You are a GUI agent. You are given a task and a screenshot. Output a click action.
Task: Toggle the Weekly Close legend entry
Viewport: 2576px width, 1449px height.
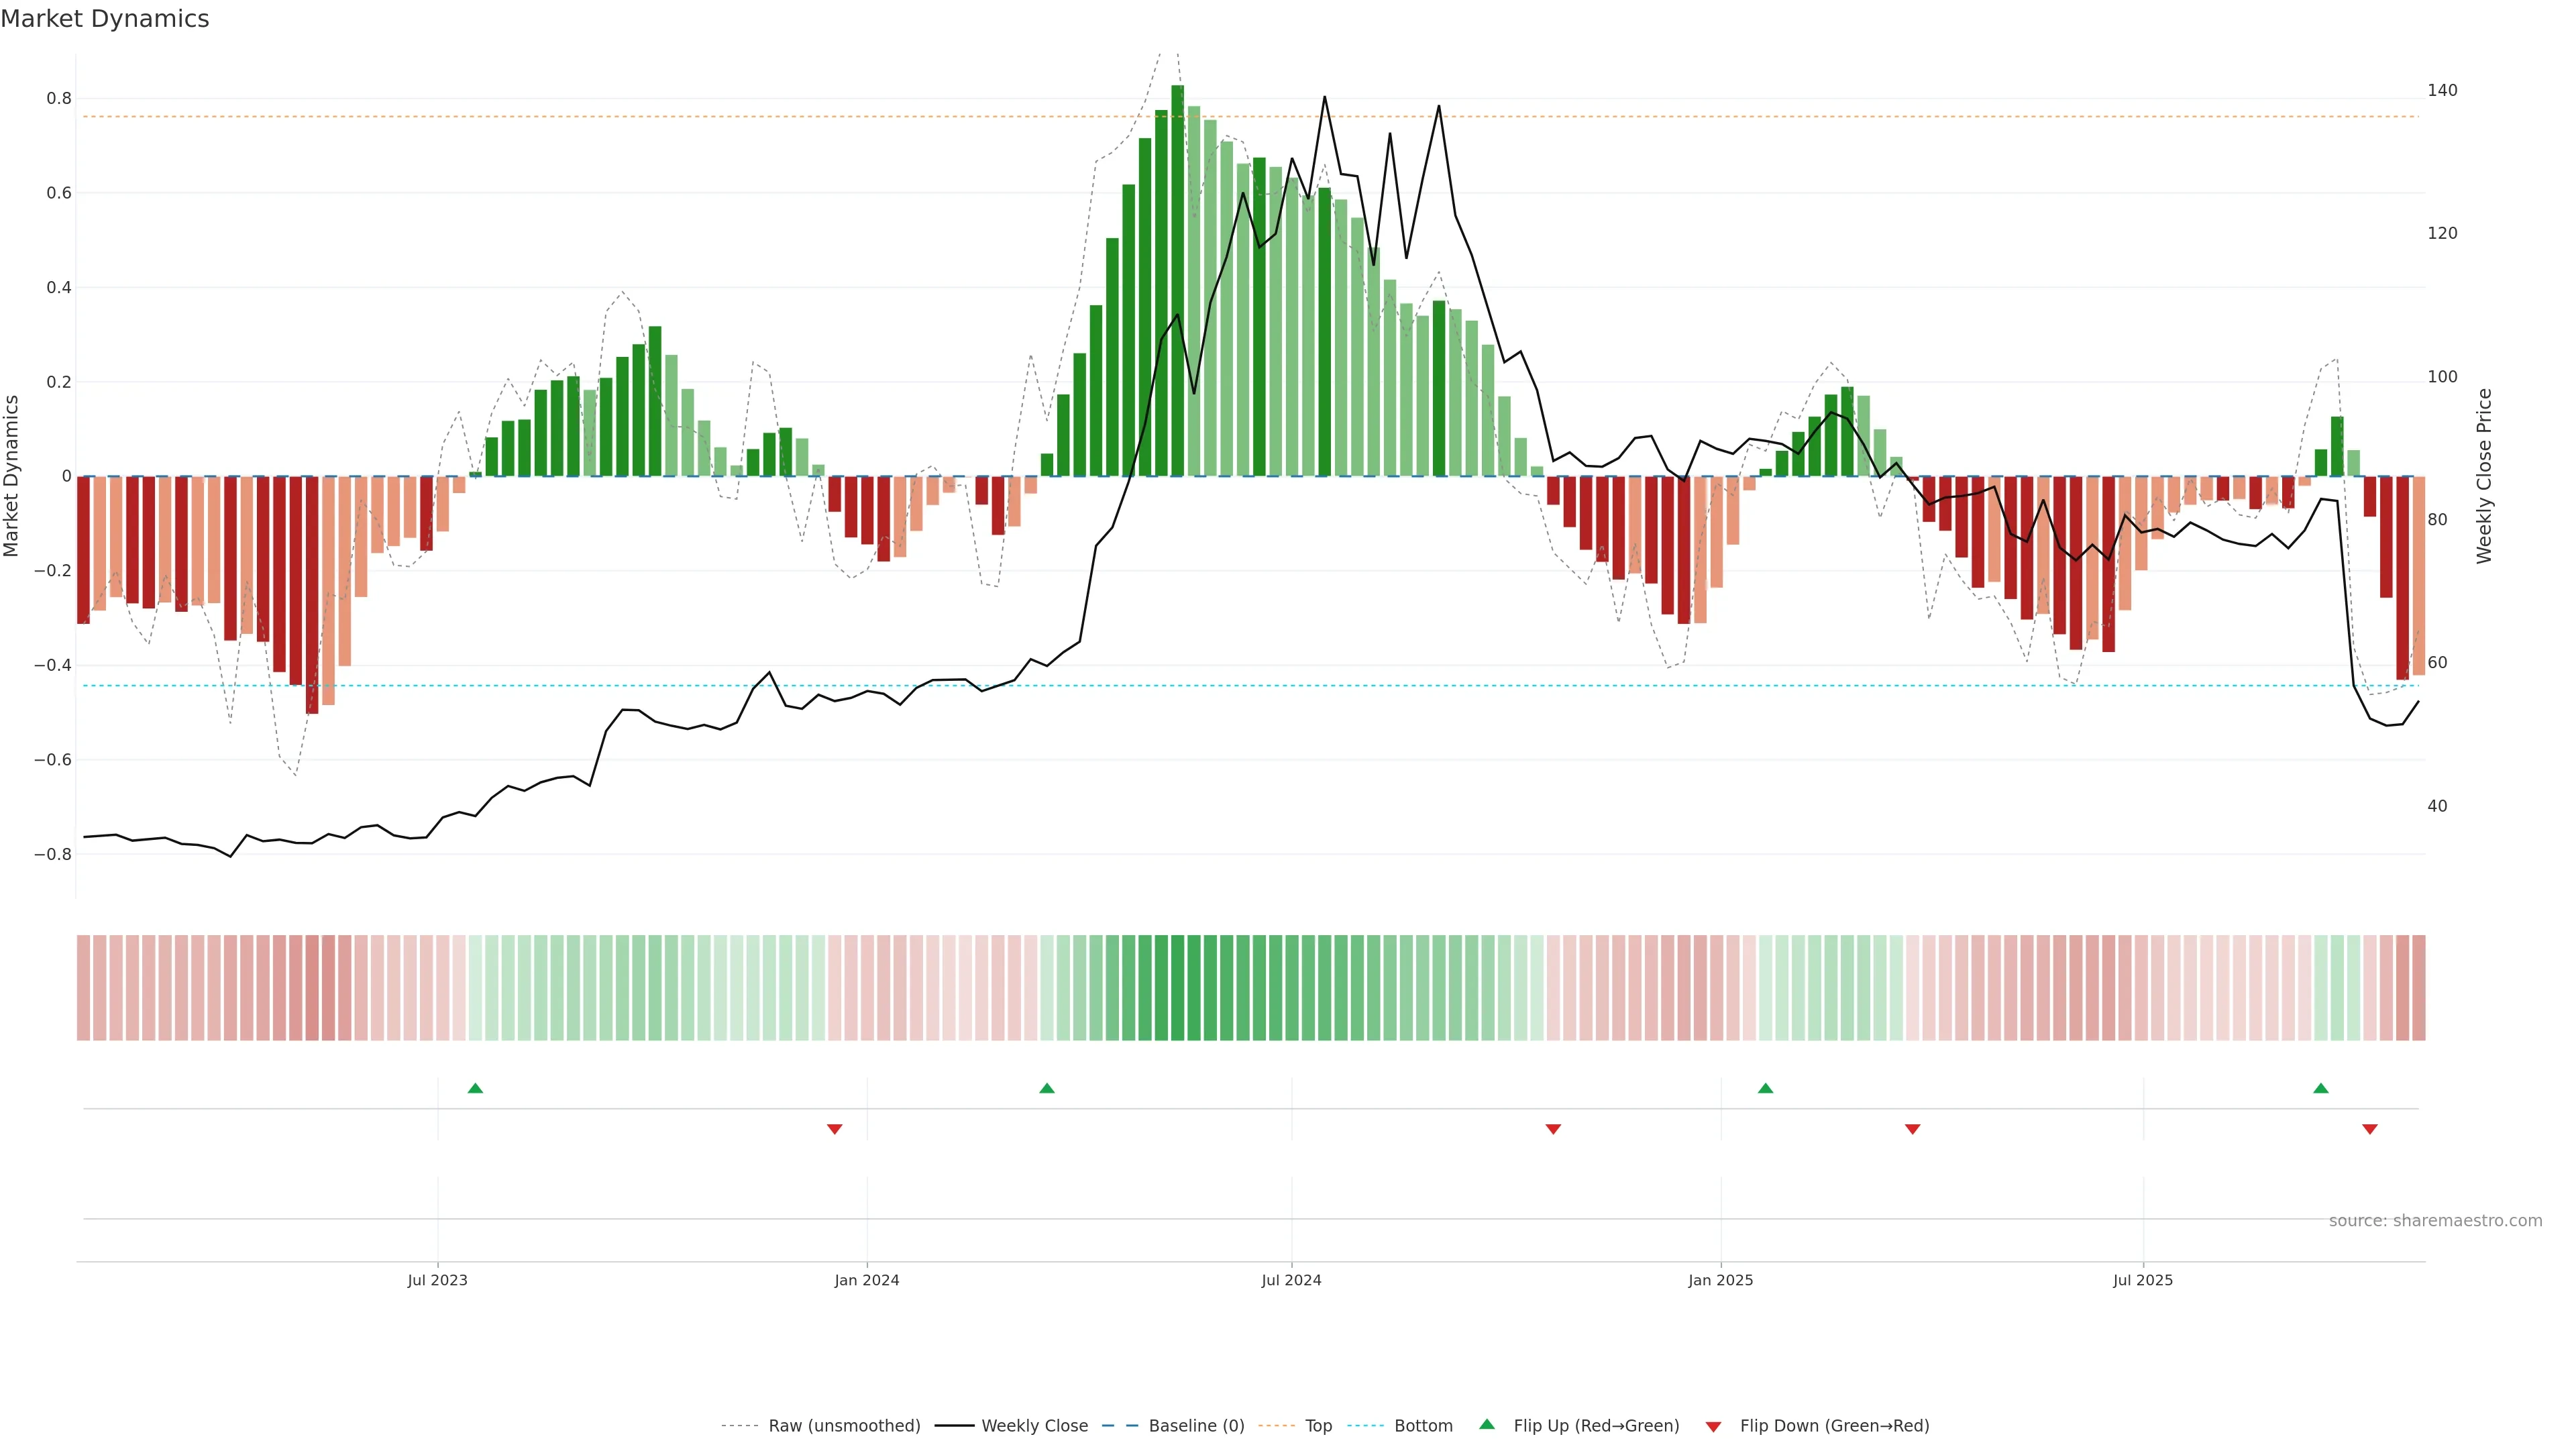(x=1034, y=1426)
